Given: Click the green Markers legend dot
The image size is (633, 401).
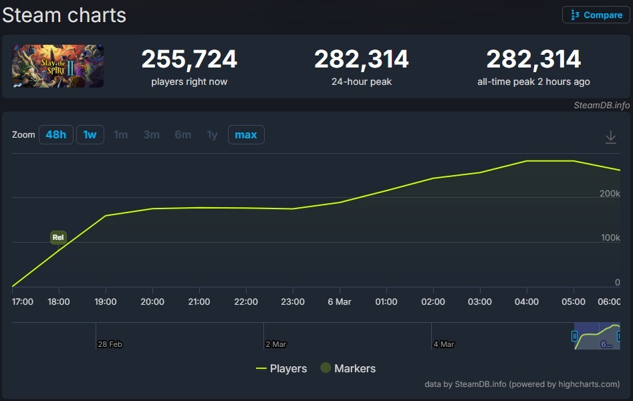Looking at the screenshot, I should click(324, 368).
